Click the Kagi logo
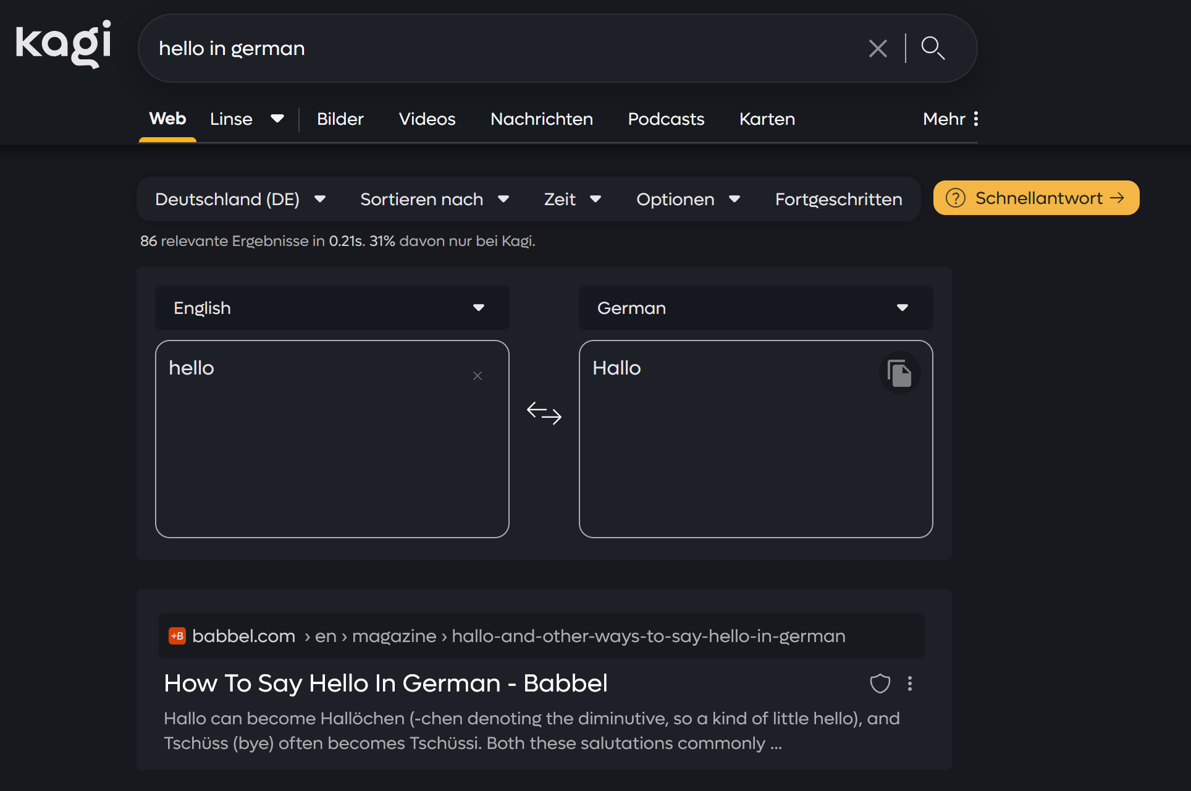1191x791 pixels. click(x=63, y=43)
